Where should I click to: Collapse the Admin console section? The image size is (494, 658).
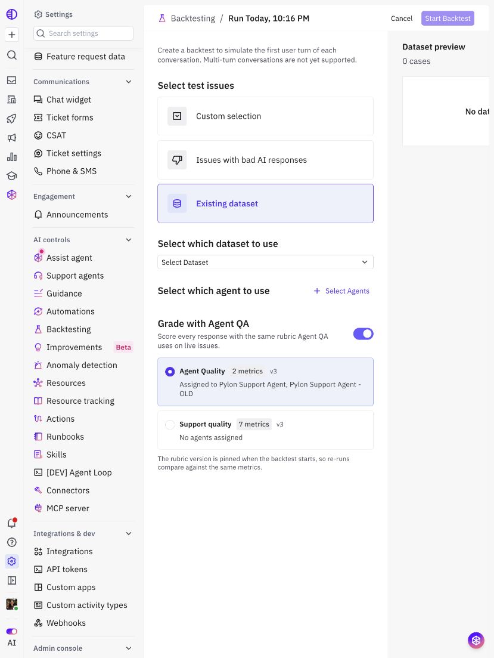click(x=129, y=648)
